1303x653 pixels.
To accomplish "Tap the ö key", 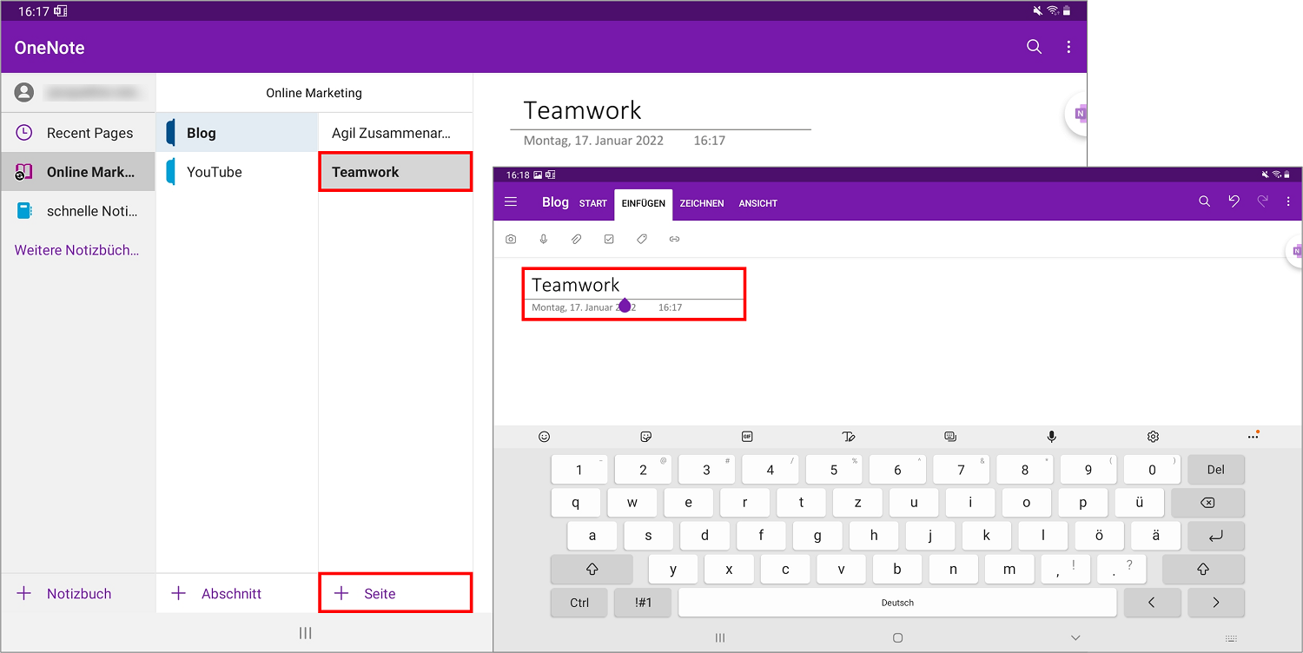I will point(1099,536).
